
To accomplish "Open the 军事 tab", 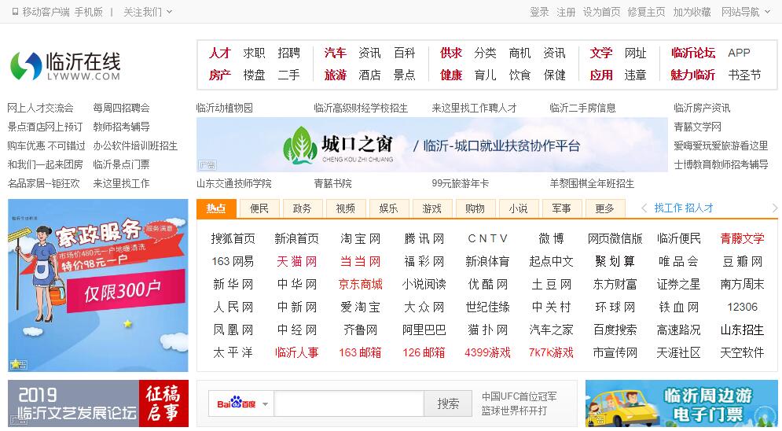I will [562, 208].
